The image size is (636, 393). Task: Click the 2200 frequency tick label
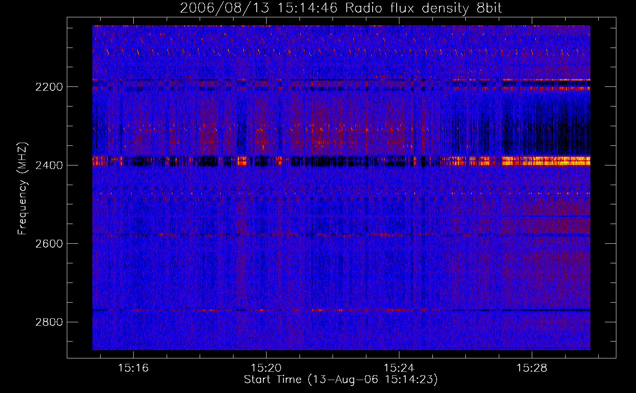point(49,87)
